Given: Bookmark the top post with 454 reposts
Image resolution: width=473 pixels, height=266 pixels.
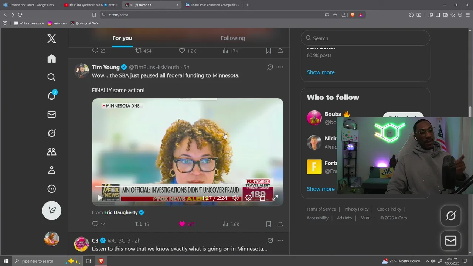Looking at the screenshot, I should (x=269, y=51).
